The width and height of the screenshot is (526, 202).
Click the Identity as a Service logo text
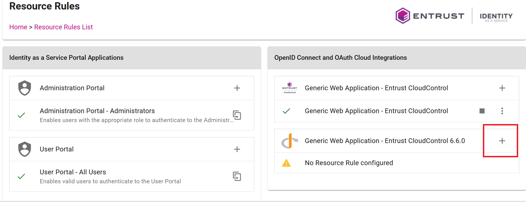[496, 17]
